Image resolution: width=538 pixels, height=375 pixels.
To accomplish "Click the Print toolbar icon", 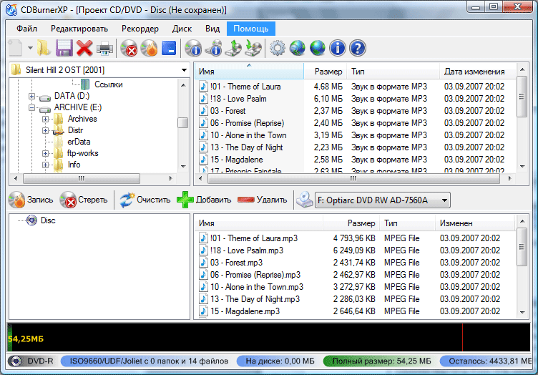I will coord(104,48).
